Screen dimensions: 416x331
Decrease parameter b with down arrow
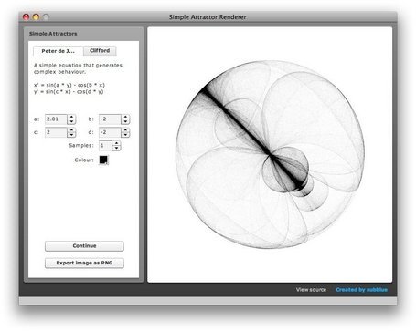click(125, 121)
